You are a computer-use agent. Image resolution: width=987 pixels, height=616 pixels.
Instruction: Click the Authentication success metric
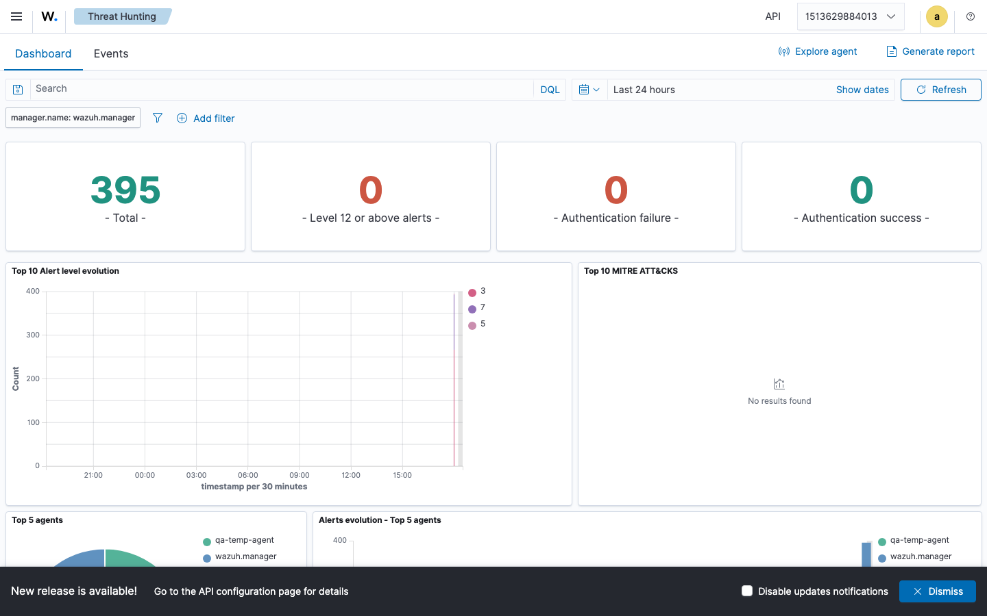(x=862, y=197)
